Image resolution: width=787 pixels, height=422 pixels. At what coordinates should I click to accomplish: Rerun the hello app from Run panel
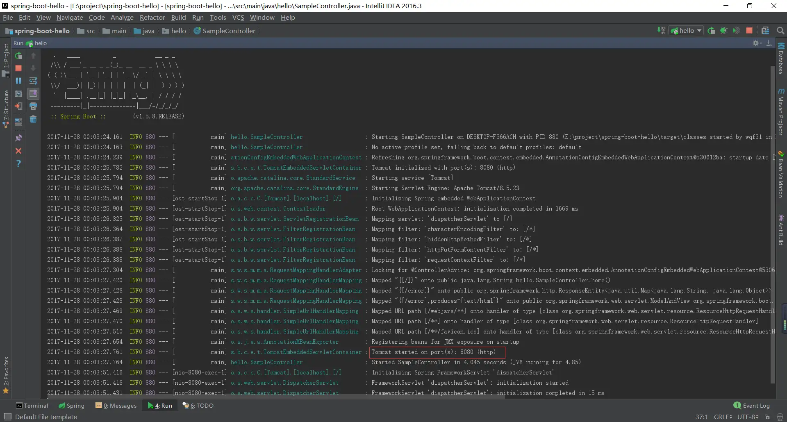point(18,56)
